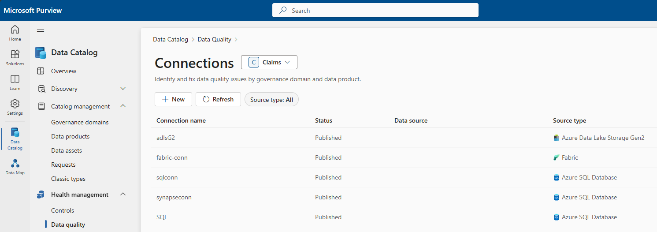
Task: Open the synapseconn connection
Action: click(174, 197)
